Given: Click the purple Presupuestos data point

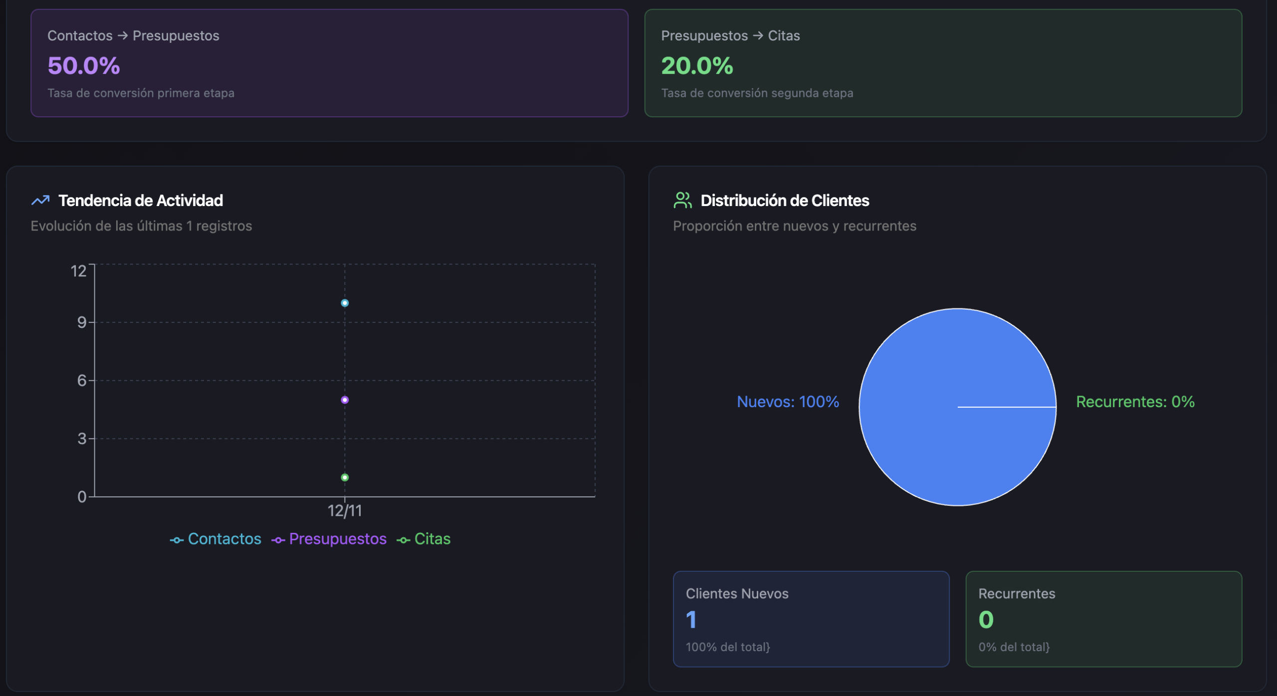Looking at the screenshot, I should pos(345,400).
